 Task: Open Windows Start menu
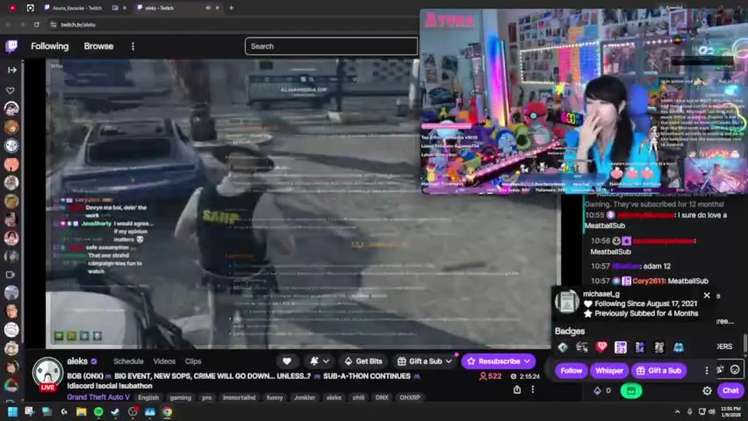[12, 412]
